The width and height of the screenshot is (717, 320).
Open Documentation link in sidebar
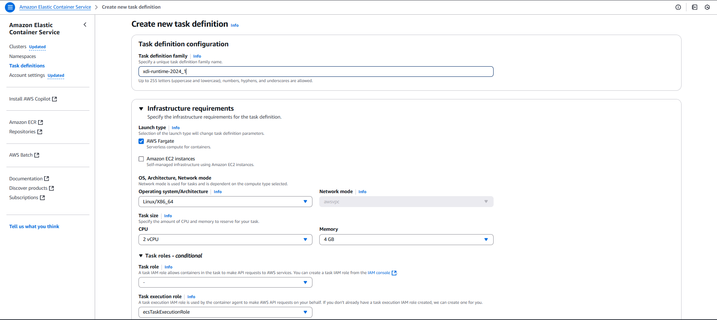26,179
